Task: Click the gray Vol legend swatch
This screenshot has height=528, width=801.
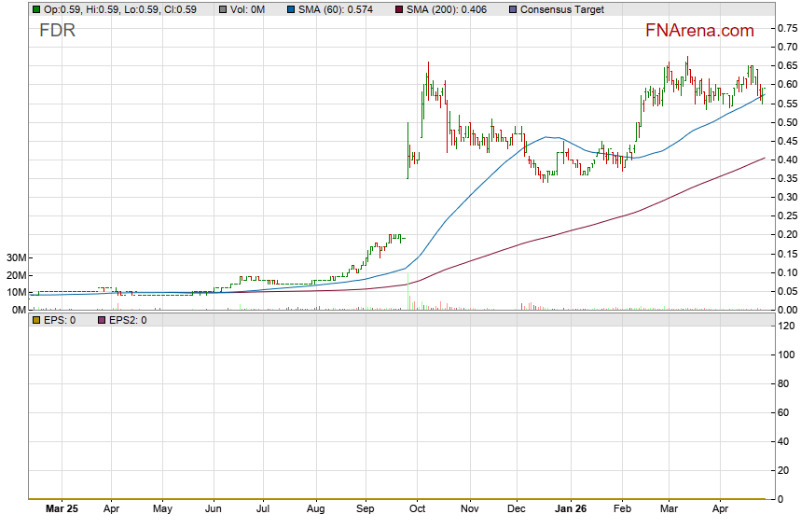Action: click(x=221, y=9)
